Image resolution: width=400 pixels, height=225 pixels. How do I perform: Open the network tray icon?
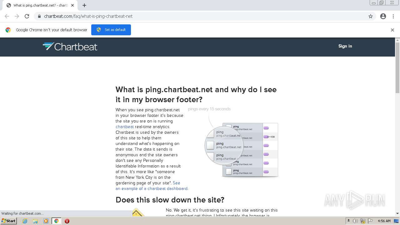tap(363, 221)
